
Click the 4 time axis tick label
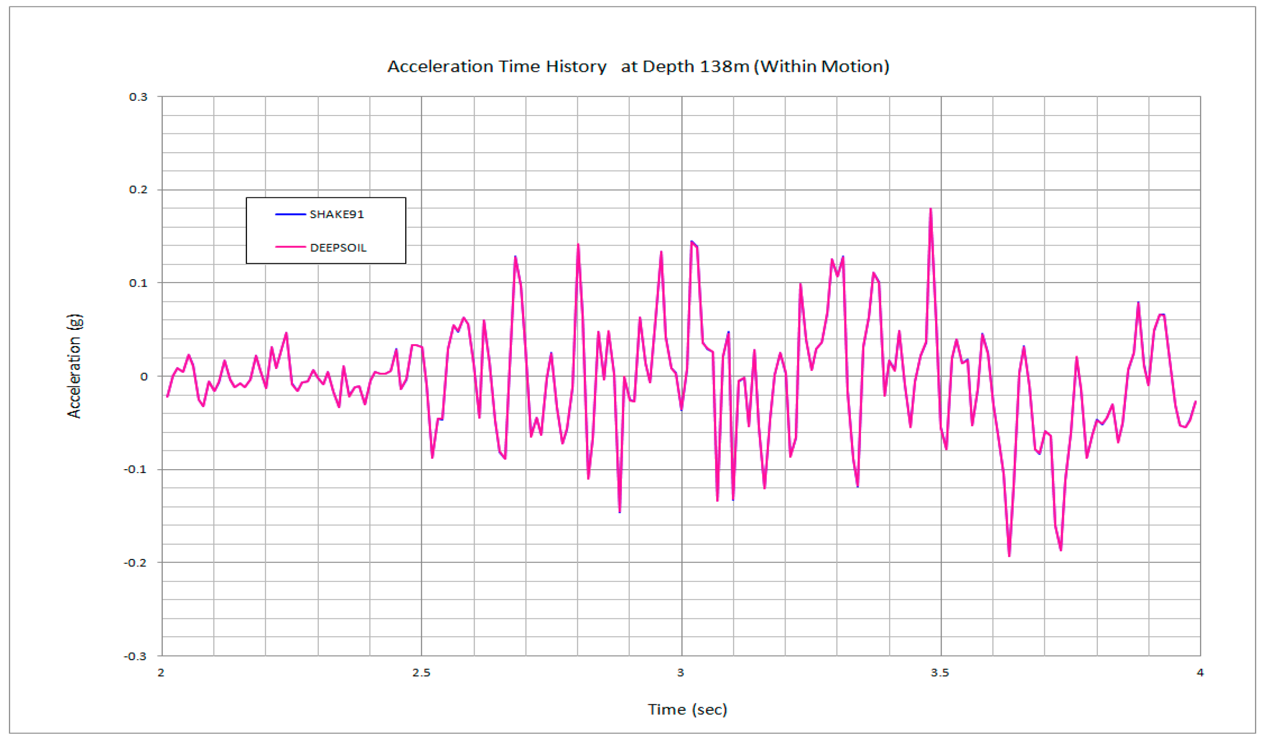point(1200,674)
